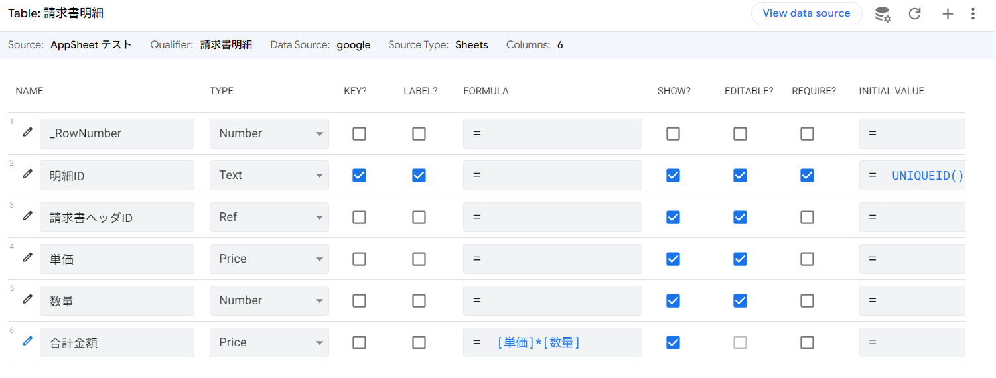Click the pencil icon beside 単価

27,257
